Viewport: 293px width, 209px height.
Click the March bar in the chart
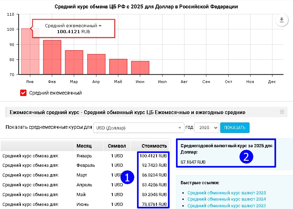click(74, 62)
